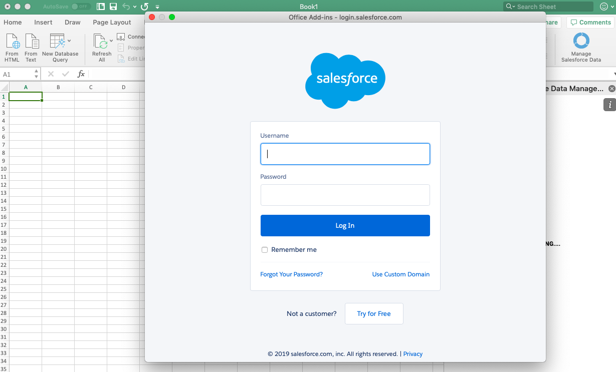This screenshot has width=616, height=372.
Task: Click the Search Sheet field
Action: pos(548,7)
